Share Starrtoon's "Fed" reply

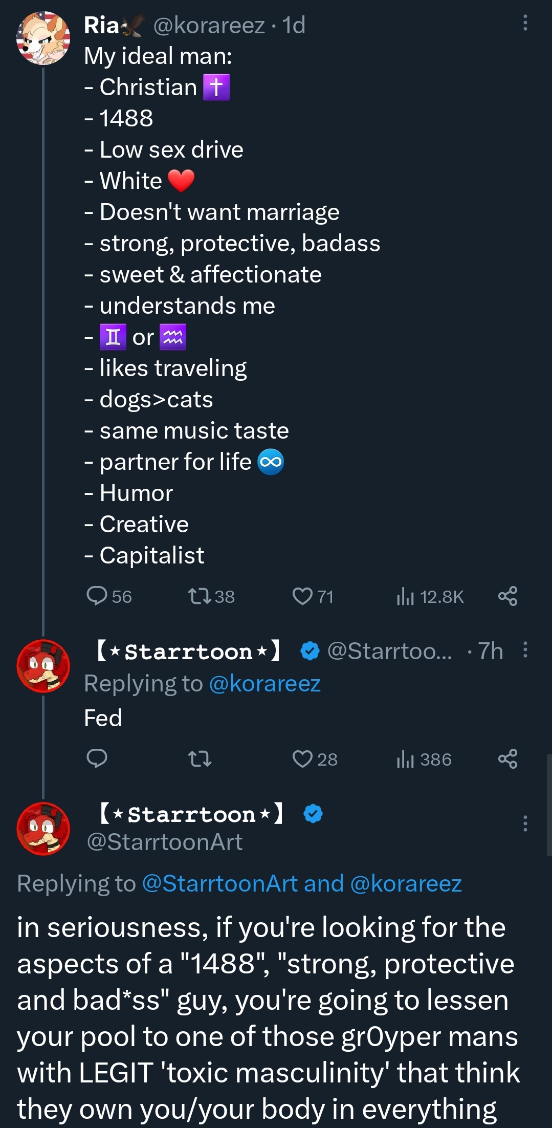pyautogui.click(x=507, y=758)
